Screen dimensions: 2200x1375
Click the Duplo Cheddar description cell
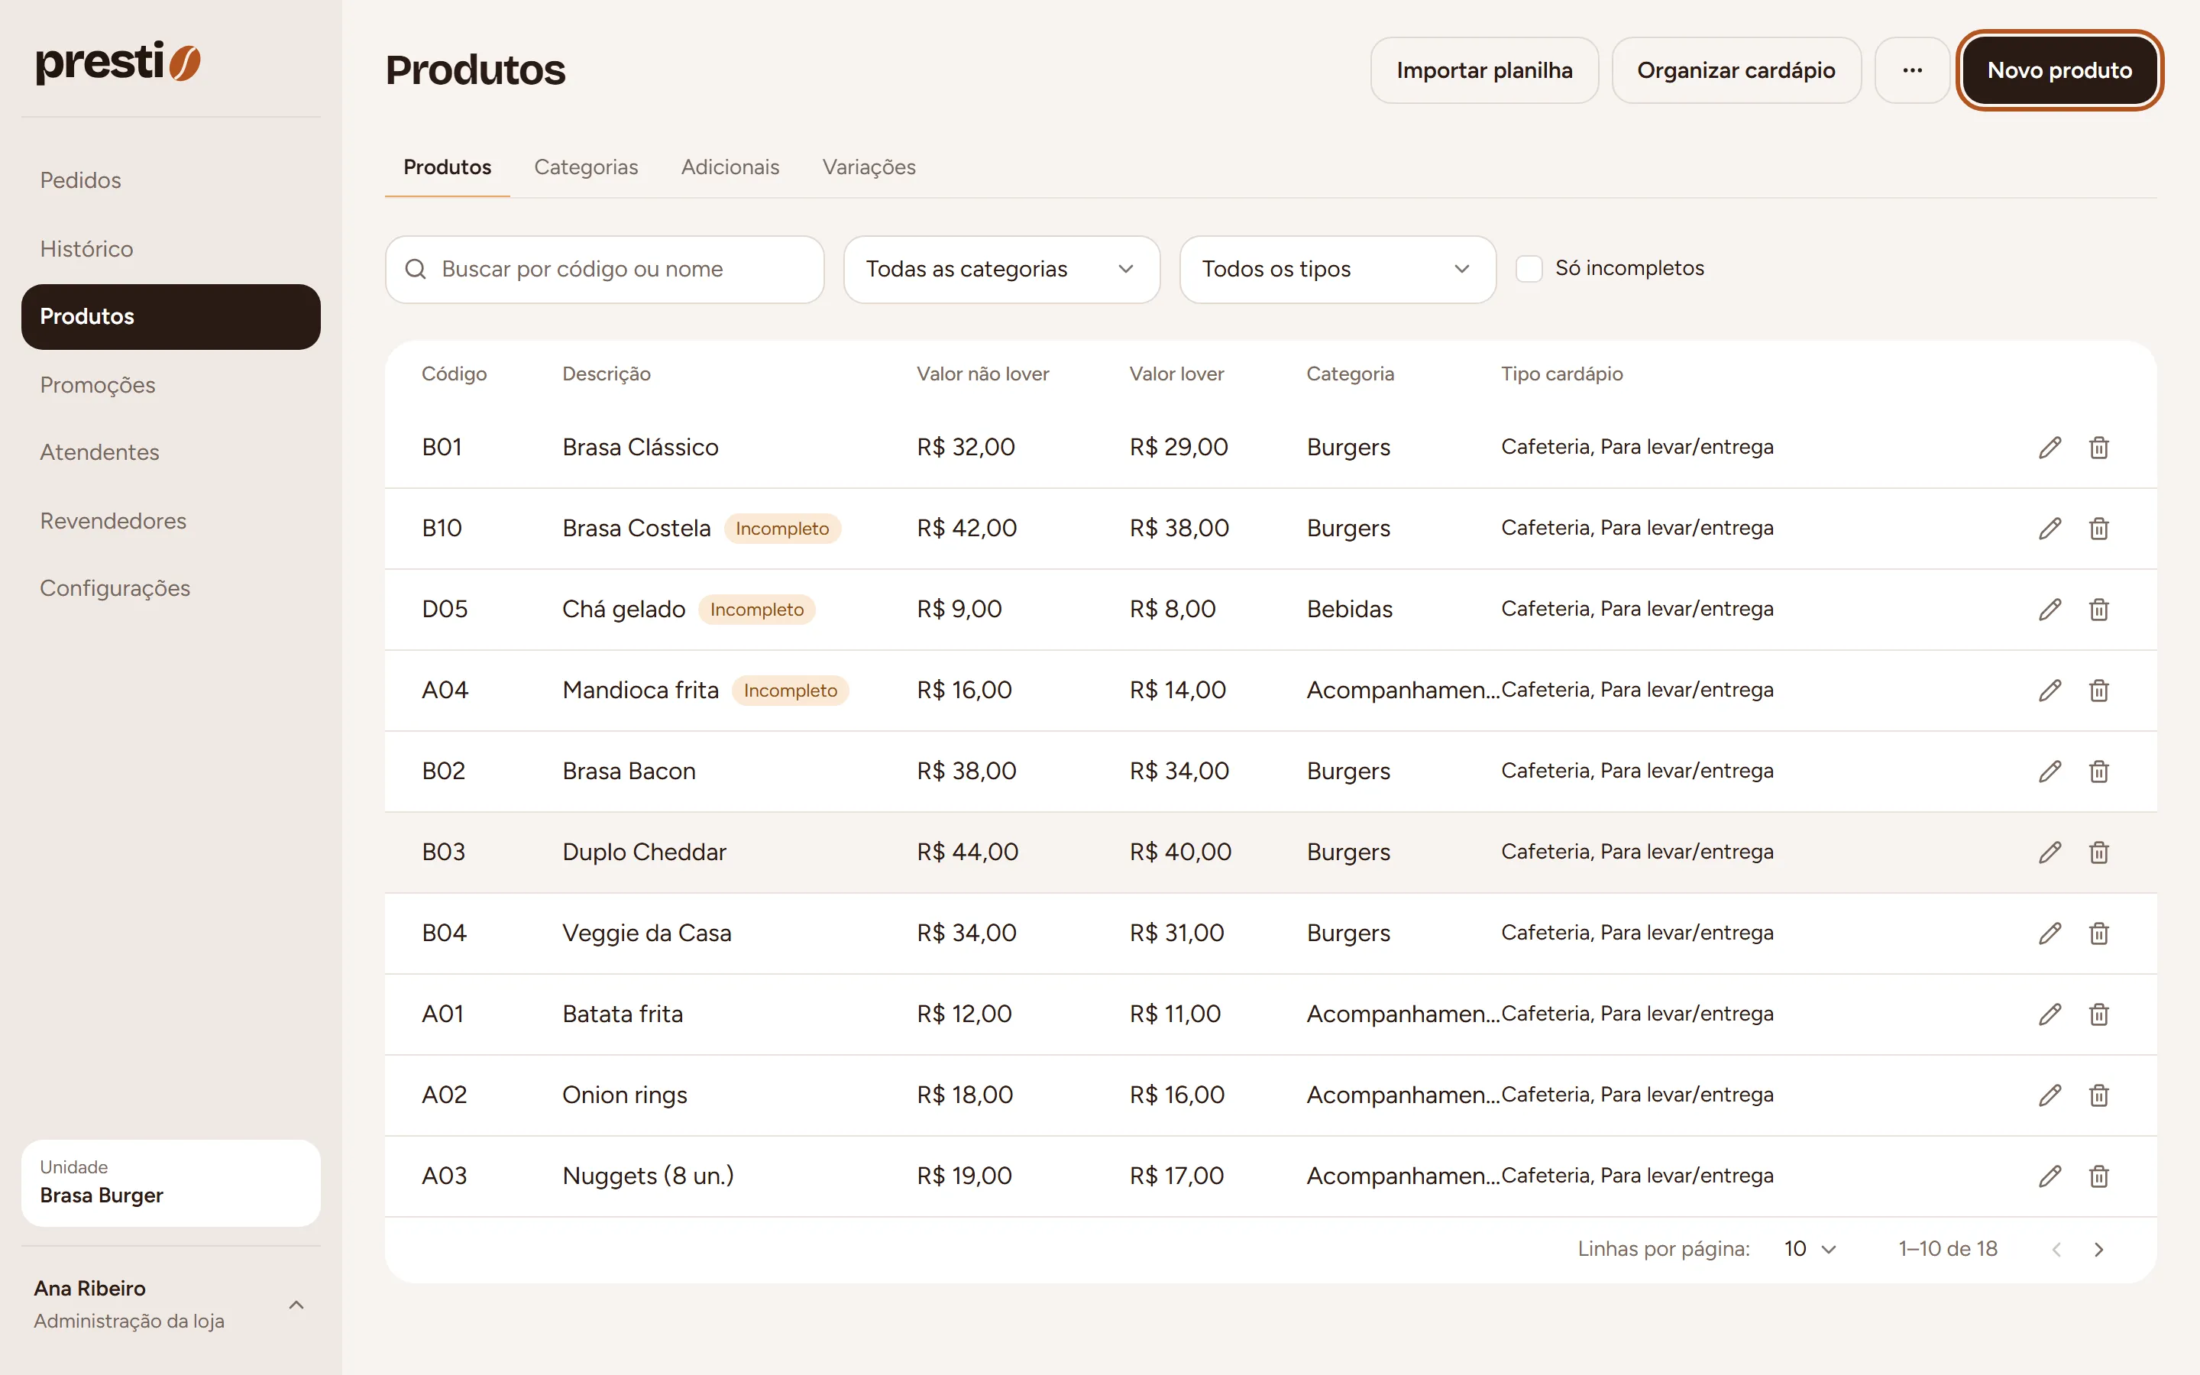(644, 852)
